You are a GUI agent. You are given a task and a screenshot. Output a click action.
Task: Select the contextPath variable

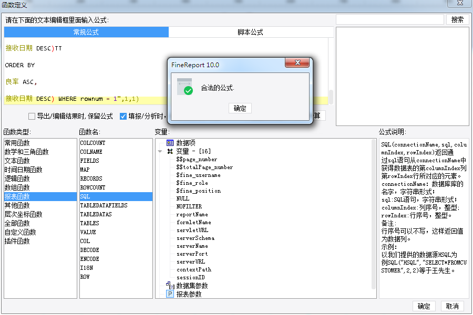pos(194,269)
